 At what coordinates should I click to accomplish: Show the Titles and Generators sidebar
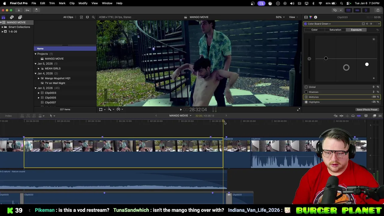tap(20, 17)
